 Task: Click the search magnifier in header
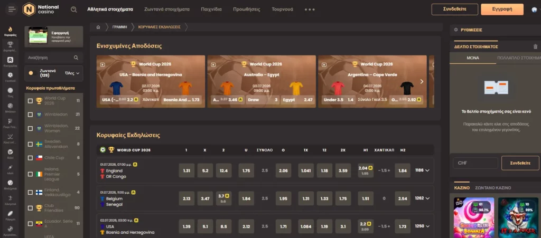(74, 9)
